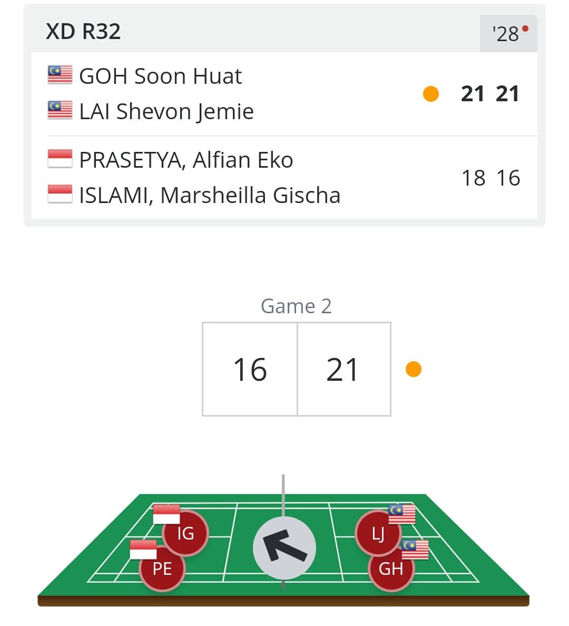Click the '28 match duration badge
This screenshot has height=626, width=569.
click(508, 34)
